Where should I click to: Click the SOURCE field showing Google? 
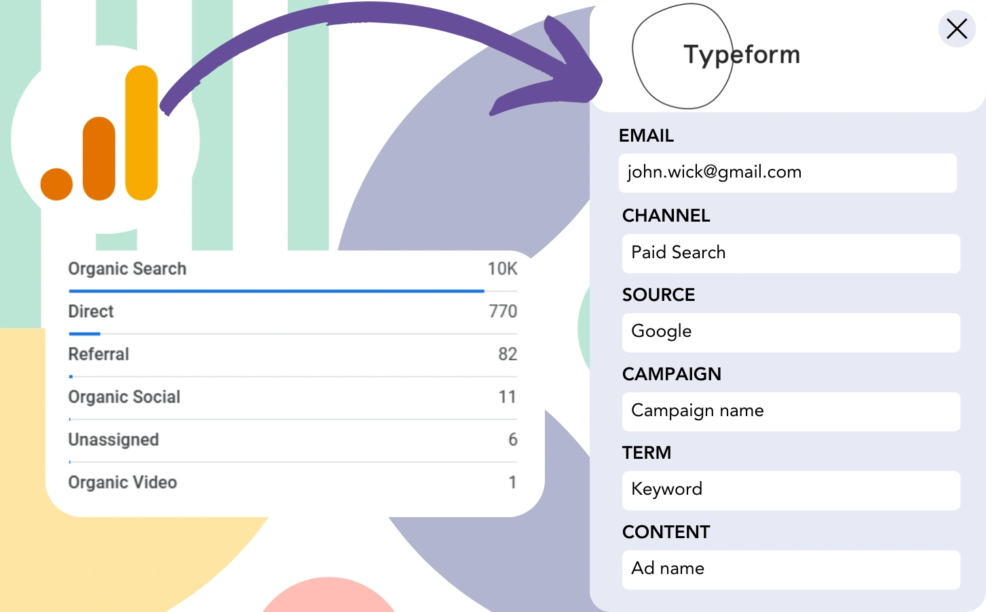[791, 332]
